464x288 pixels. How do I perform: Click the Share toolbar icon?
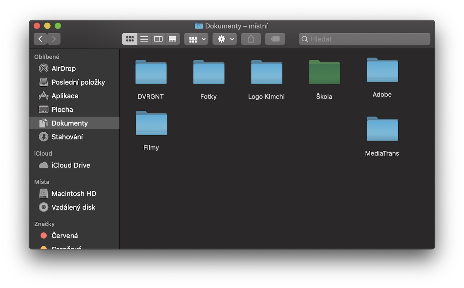(x=251, y=39)
